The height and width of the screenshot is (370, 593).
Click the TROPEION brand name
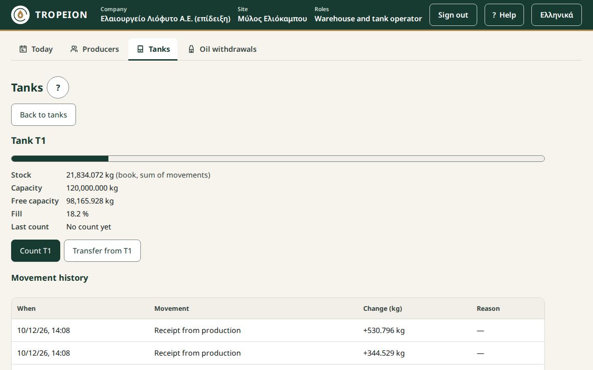[61, 15]
